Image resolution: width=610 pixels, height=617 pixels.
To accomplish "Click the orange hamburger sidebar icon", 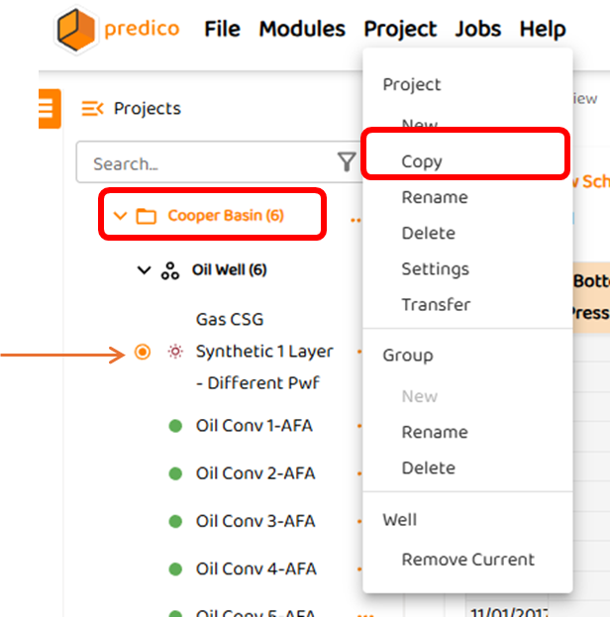I will (46, 109).
